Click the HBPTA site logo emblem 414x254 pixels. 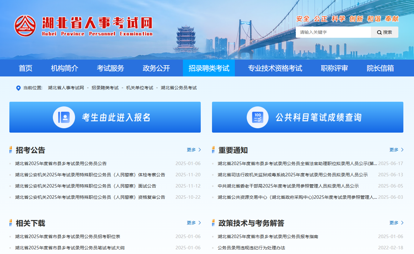[25, 26]
